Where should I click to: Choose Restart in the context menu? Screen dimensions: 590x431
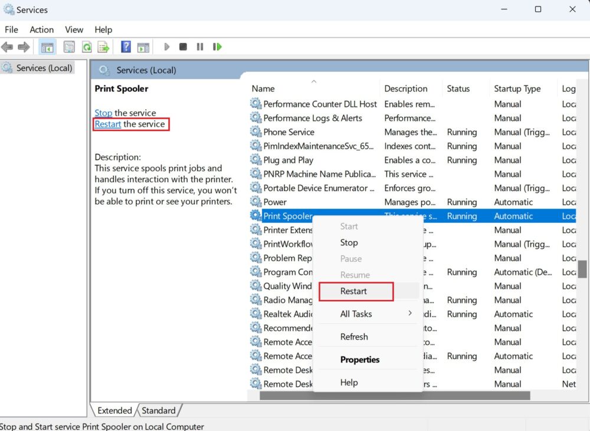tap(354, 291)
